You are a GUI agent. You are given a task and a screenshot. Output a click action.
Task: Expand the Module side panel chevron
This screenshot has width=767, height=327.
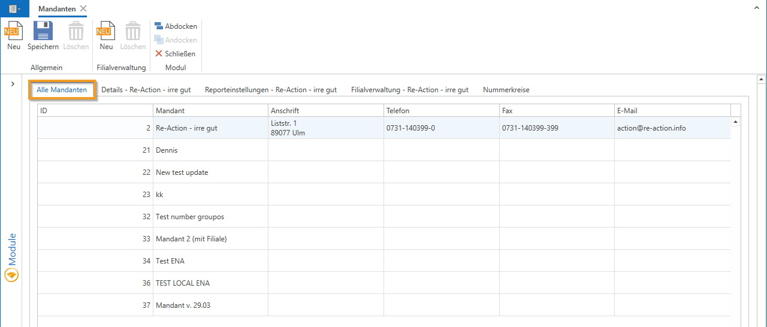13,84
